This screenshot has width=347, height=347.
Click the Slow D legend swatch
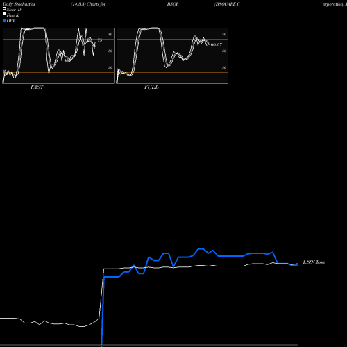point(4,8)
